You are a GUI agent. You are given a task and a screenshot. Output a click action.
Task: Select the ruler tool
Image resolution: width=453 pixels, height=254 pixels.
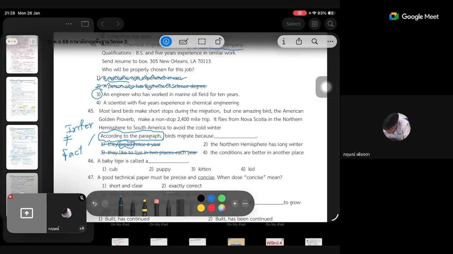pos(180,207)
